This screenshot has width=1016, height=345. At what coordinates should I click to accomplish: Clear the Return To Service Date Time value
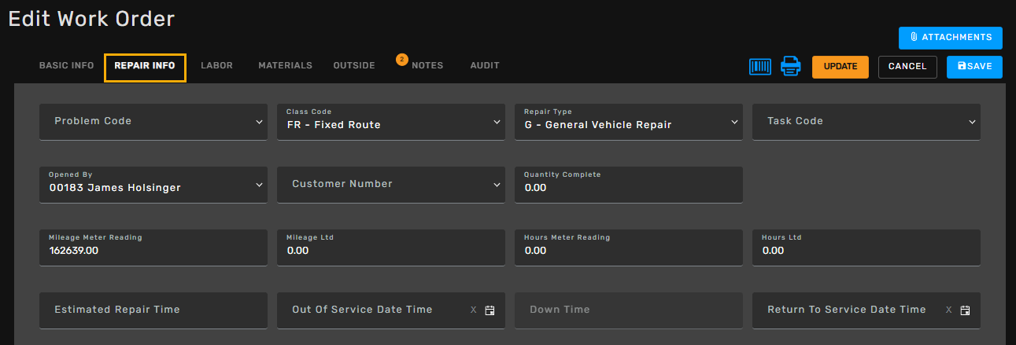point(948,310)
